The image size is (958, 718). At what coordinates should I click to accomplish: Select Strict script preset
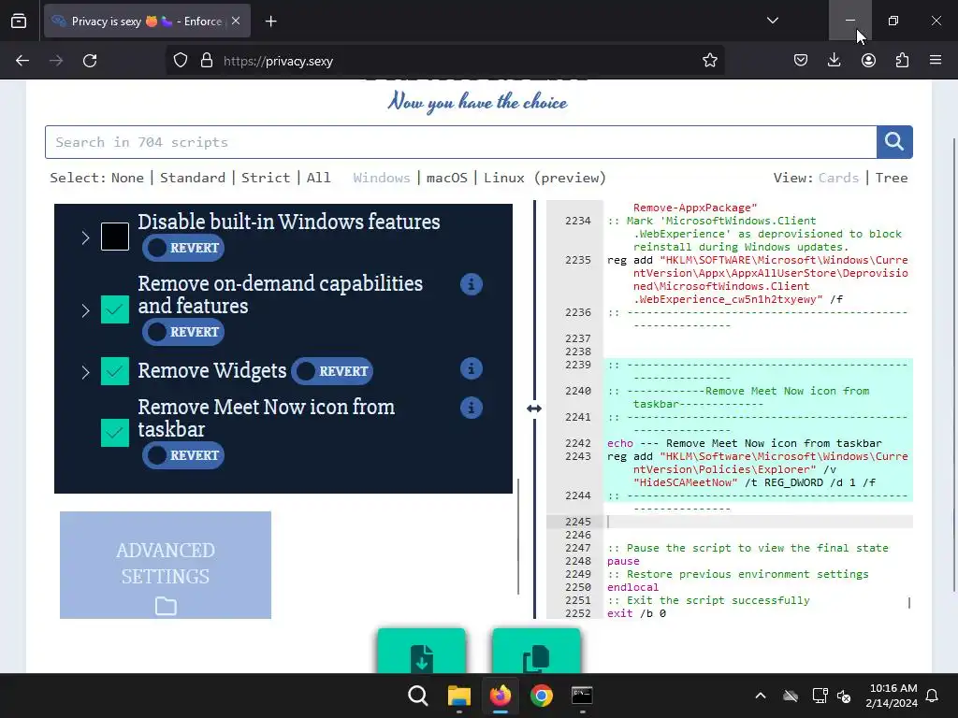(x=265, y=178)
